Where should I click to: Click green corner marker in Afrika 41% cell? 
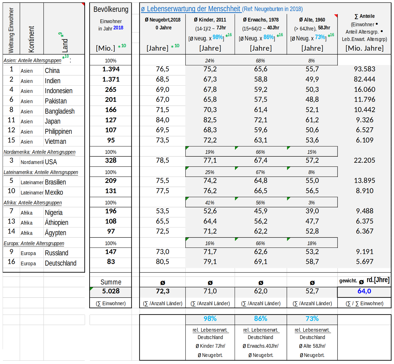(x=187, y=198)
